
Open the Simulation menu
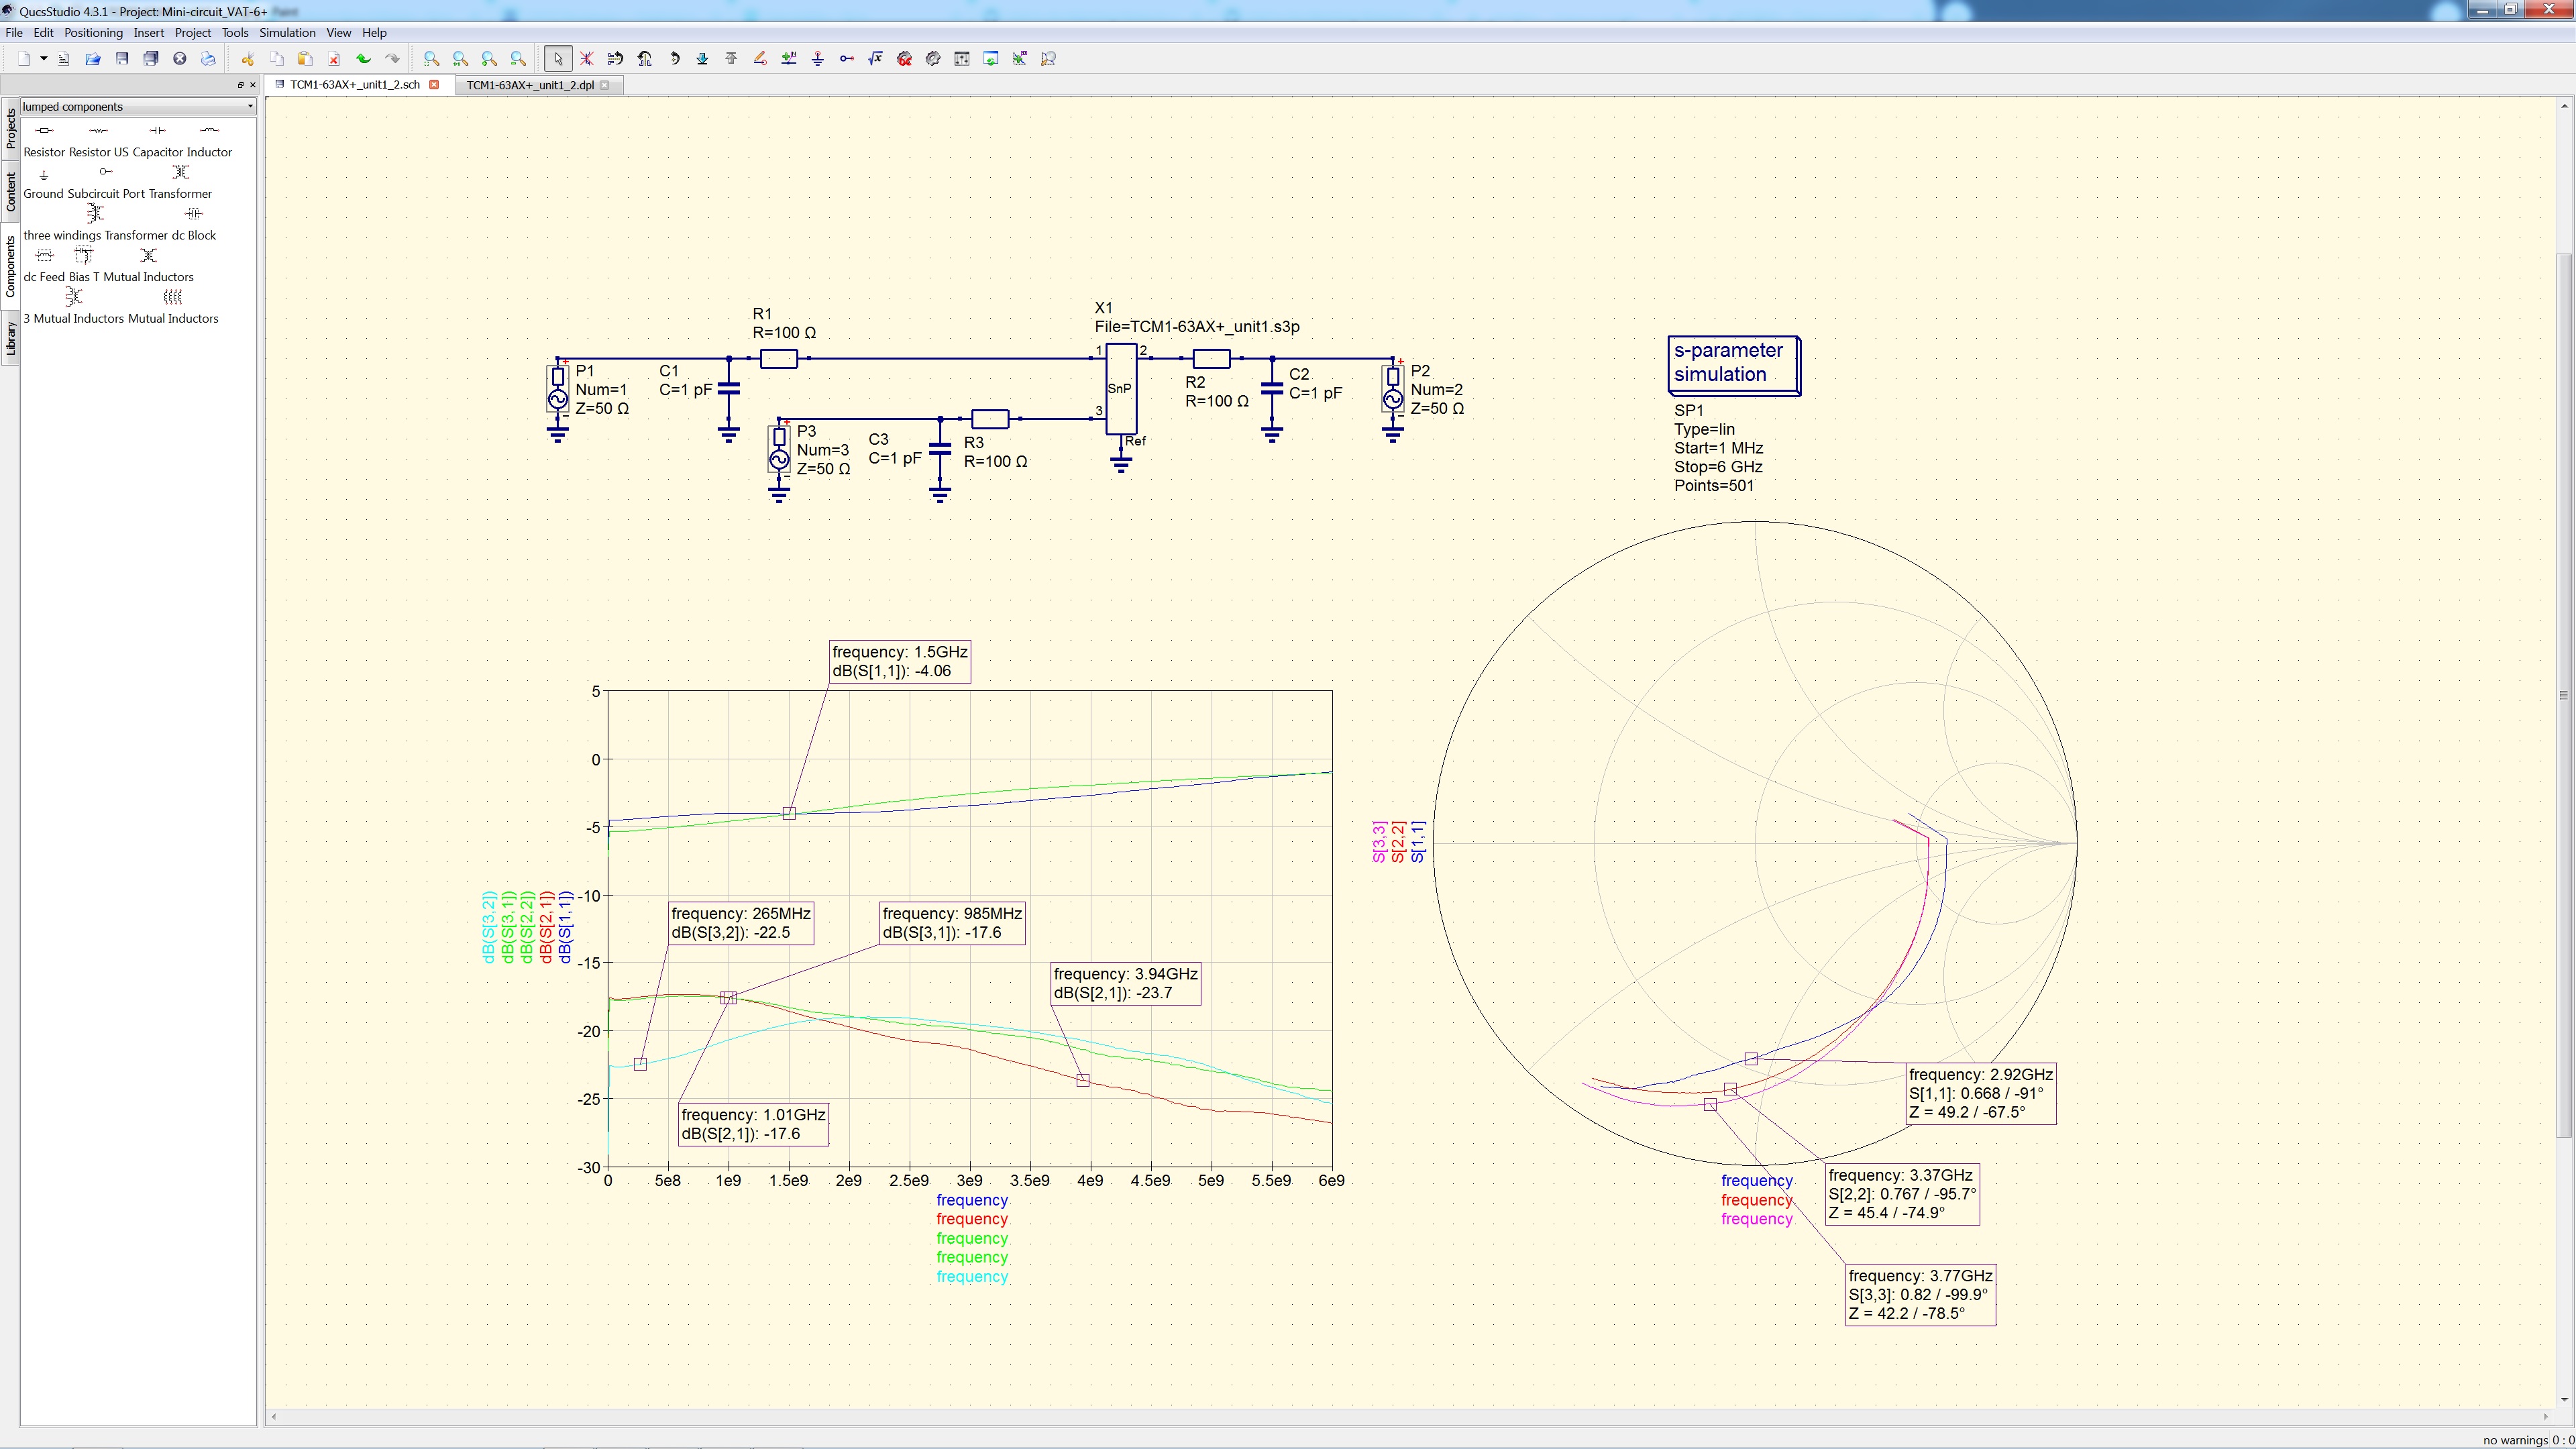pos(287,32)
